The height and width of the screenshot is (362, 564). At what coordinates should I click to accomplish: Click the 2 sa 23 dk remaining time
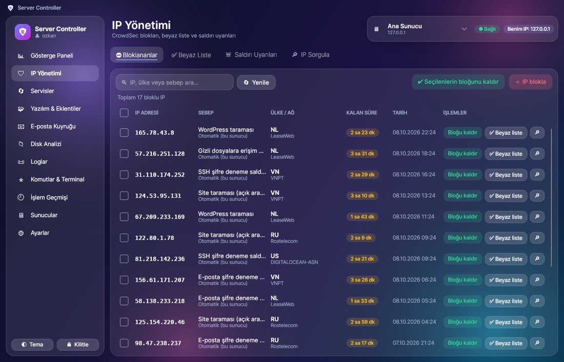pyautogui.click(x=362, y=132)
